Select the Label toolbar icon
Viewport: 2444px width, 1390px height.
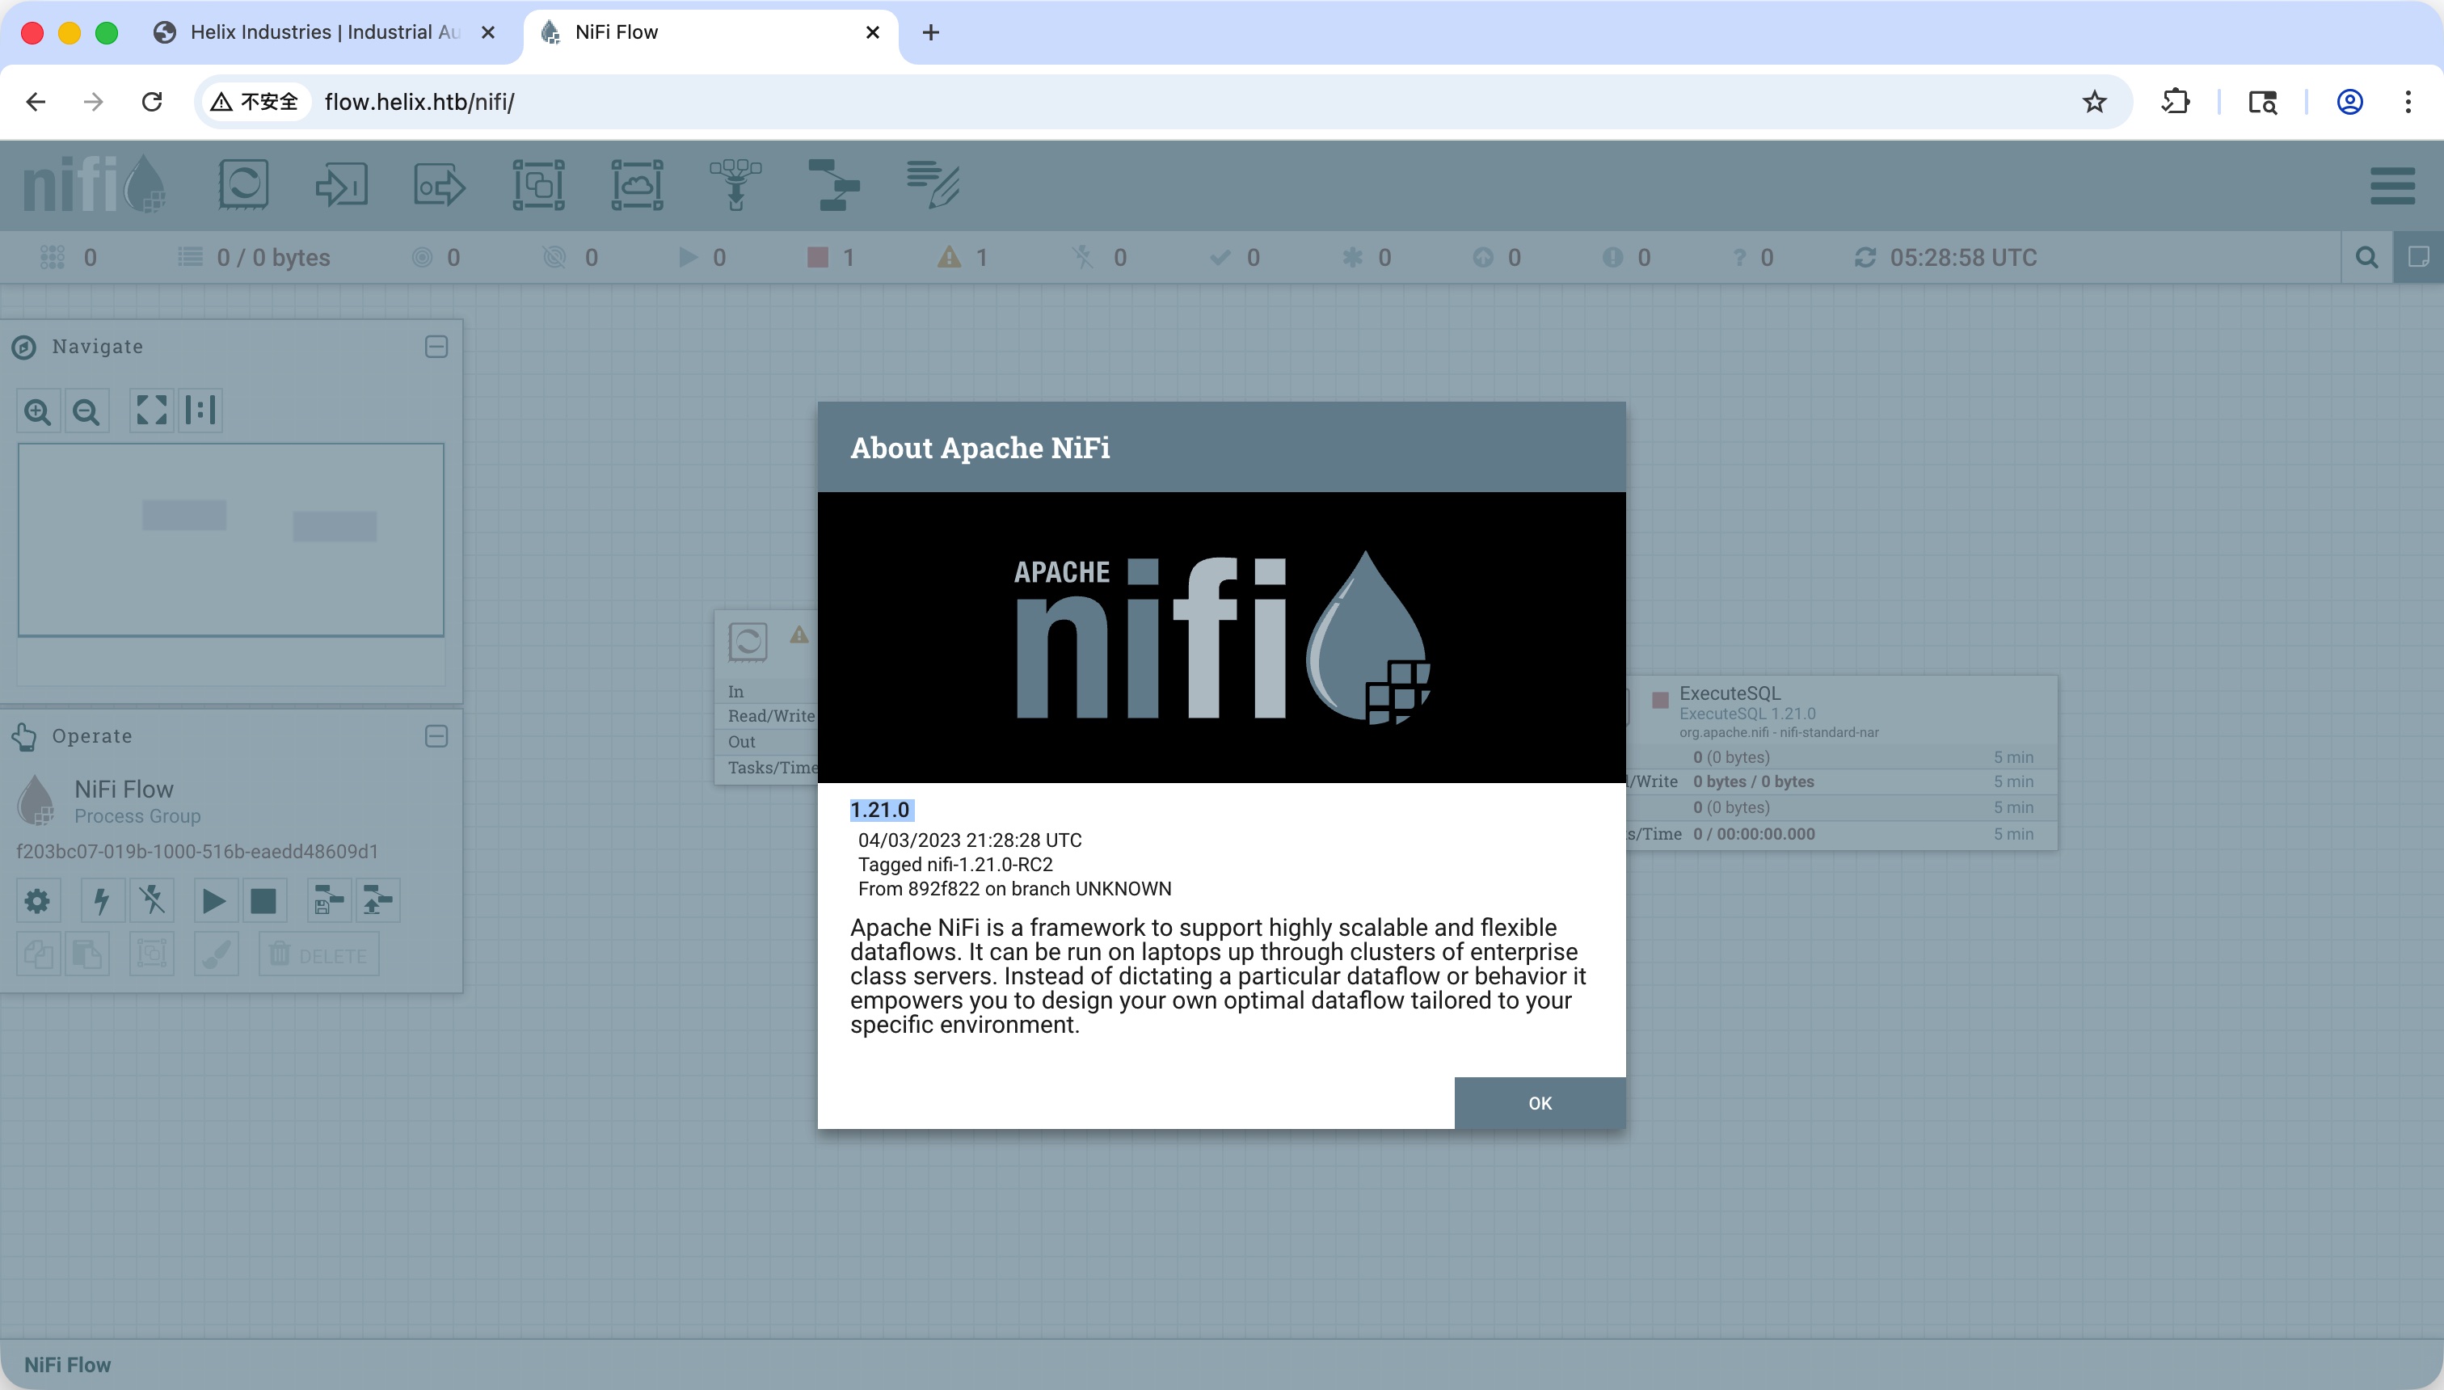(x=933, y=184)
